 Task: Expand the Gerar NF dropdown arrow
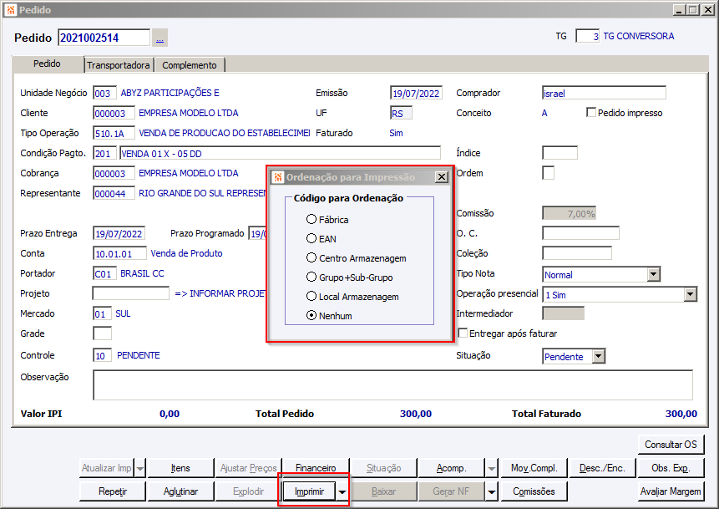tap(492, 491)
